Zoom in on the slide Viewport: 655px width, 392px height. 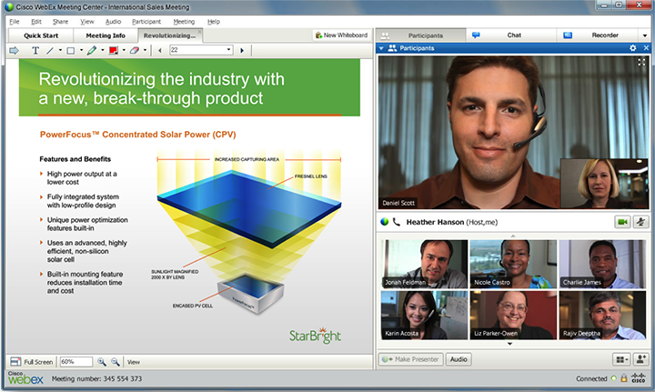[x=102, y=362]
